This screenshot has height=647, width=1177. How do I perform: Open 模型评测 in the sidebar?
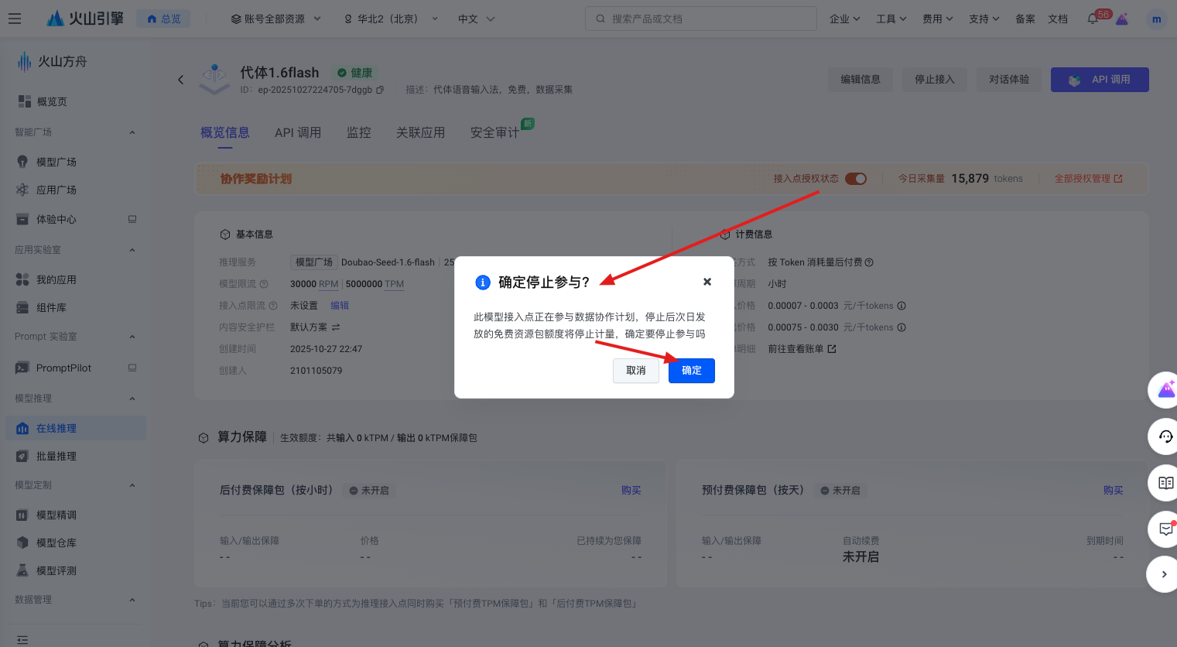tap(76, 570)
